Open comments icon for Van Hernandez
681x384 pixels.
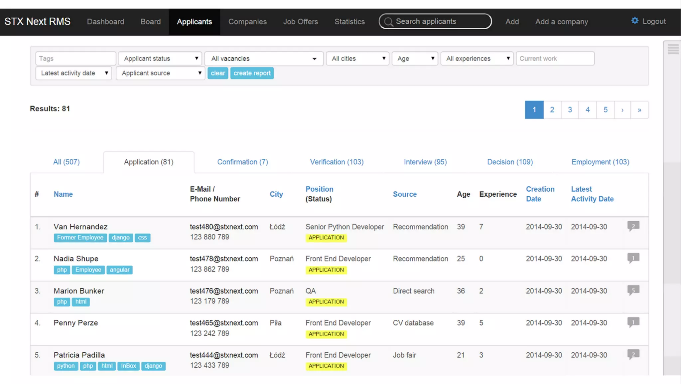click(x=633, y=226)
